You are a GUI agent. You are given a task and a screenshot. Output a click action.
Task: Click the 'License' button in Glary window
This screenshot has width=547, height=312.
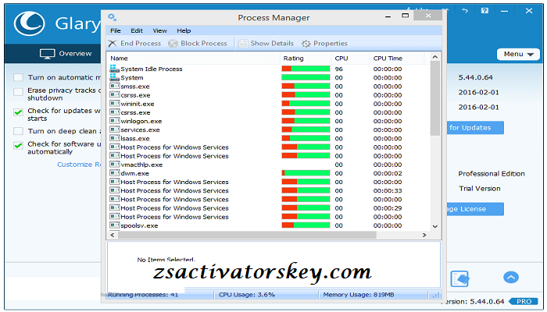click(x=475, y=209)
